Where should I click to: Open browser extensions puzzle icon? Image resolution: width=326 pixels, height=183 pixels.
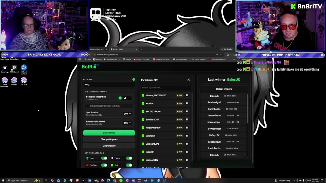[x=228, y=55]
